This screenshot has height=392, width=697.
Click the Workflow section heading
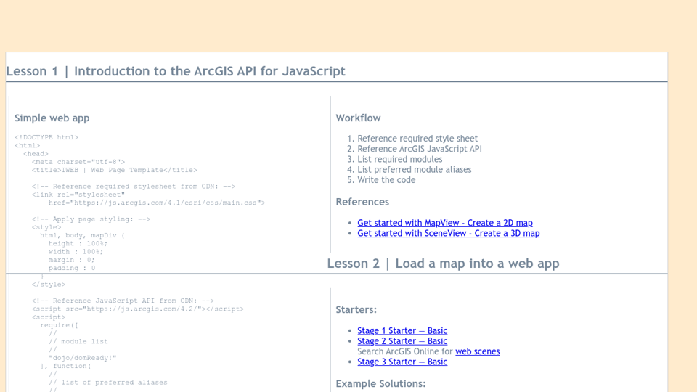point(358,118)
